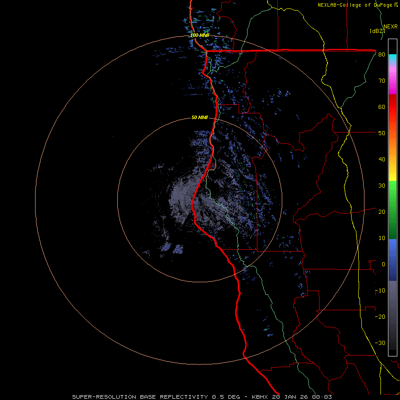
Task: Click the 80 value on dBZ scale
Action: [382, 55]
